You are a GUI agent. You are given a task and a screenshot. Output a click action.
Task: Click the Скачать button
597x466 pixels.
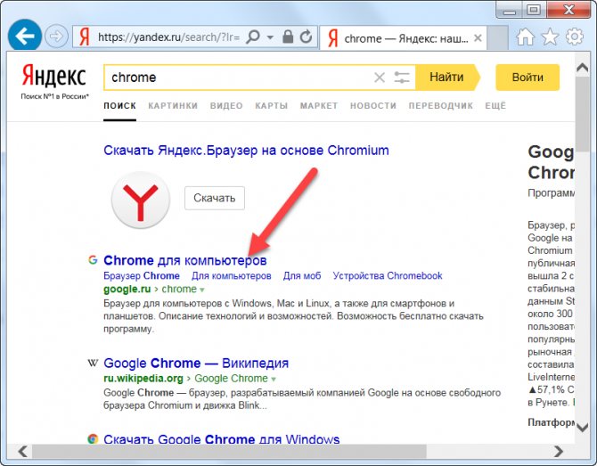[x=215, y=198]
